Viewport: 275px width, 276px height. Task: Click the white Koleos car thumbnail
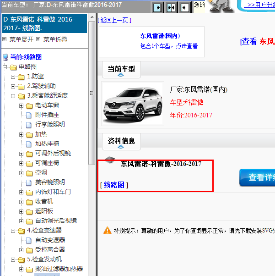click(x=133, y=104)
